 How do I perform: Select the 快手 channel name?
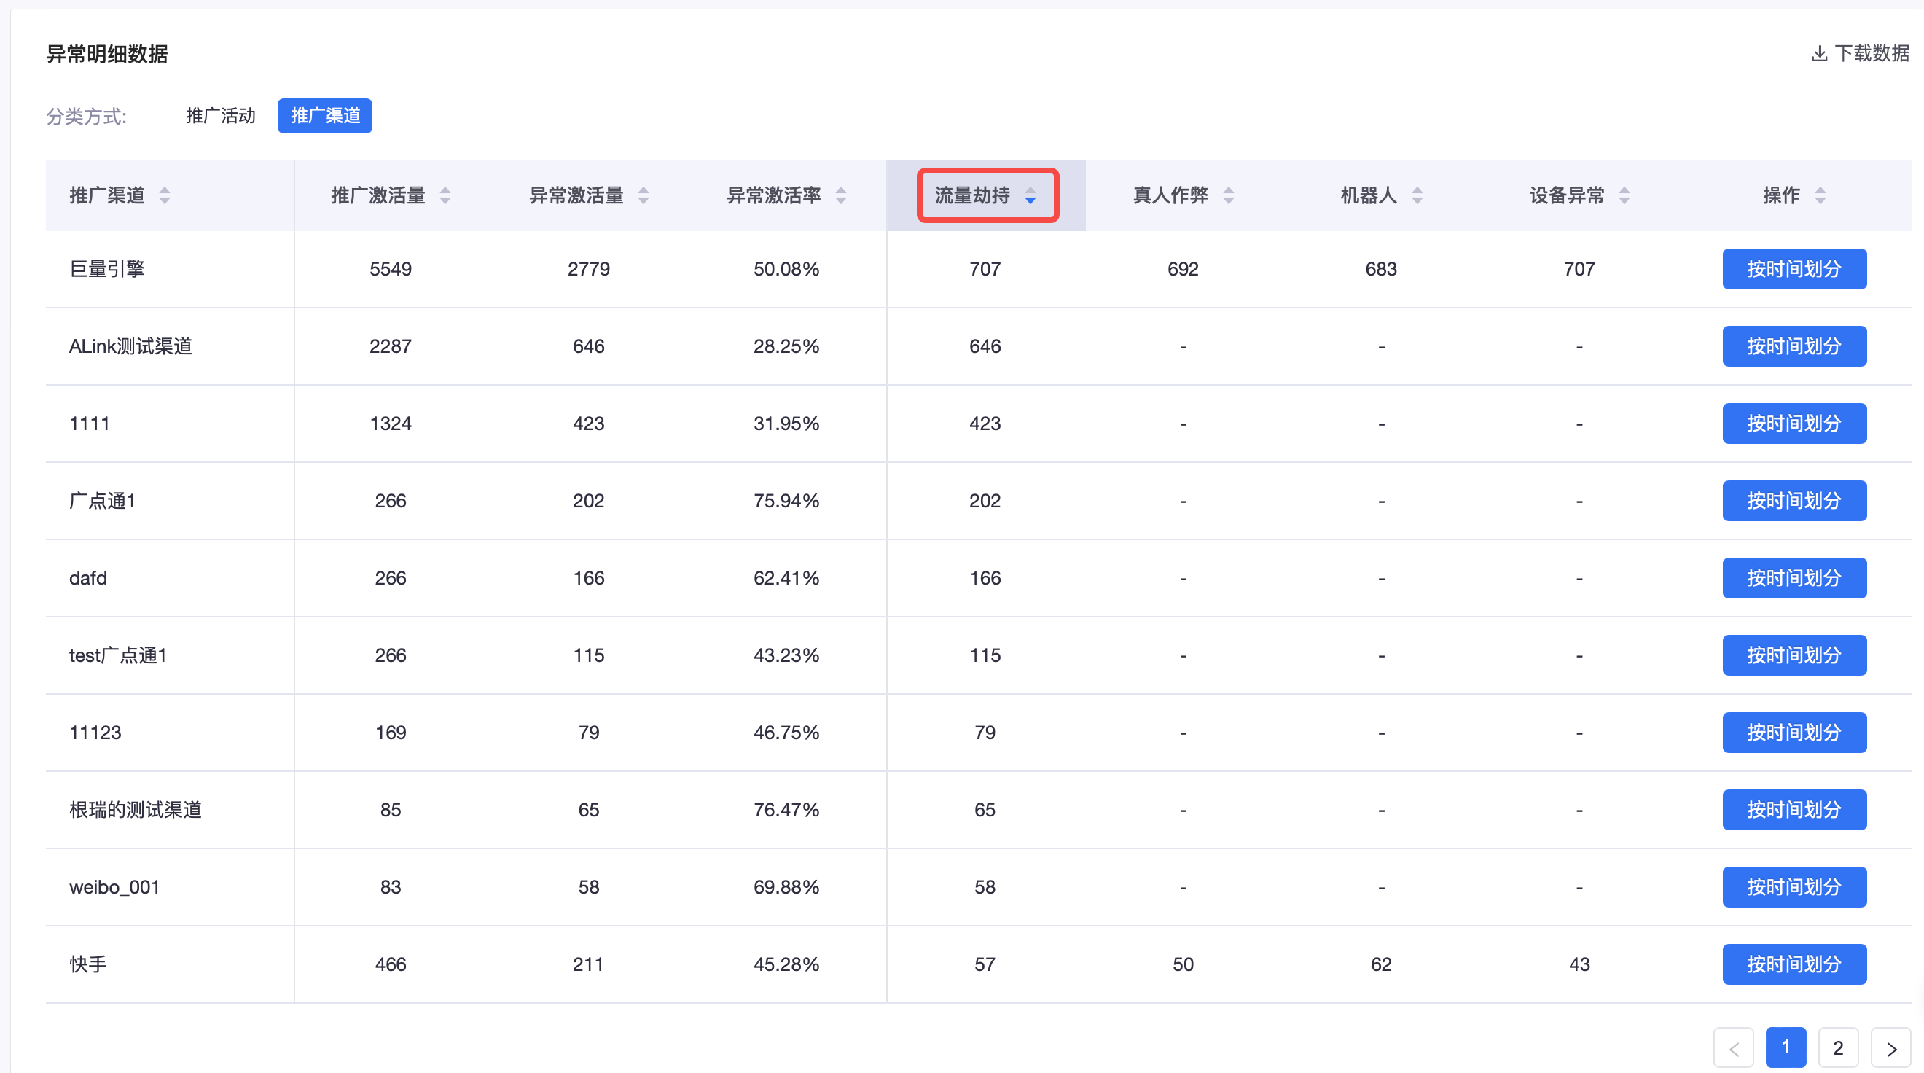click(88, 964)
